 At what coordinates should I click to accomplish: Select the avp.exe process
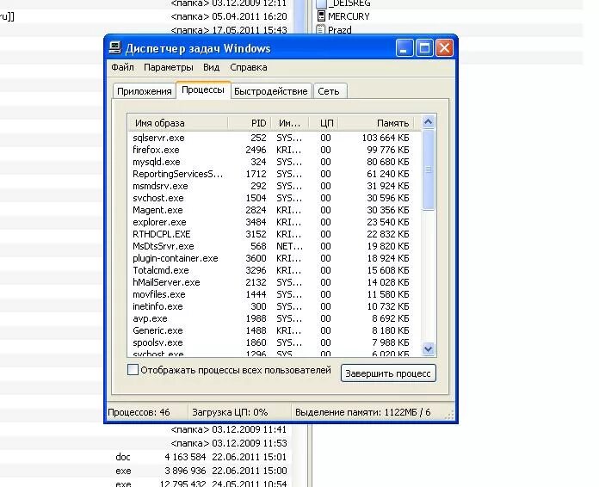275,318
